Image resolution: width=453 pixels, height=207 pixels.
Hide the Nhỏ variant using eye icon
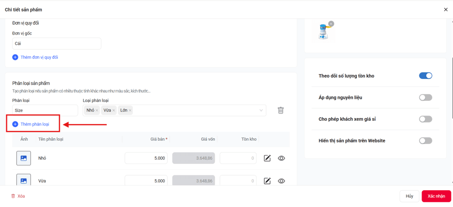pyautogui.click(x=281, y=158)
